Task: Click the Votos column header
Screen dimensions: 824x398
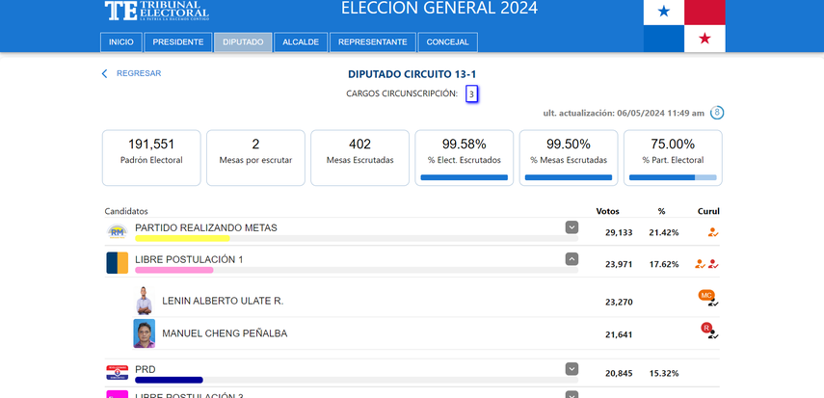Action: point(607,211)
